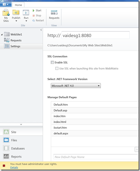Open Requests in the site tree
Screen dimensions: 140x171
pos(13,40)
